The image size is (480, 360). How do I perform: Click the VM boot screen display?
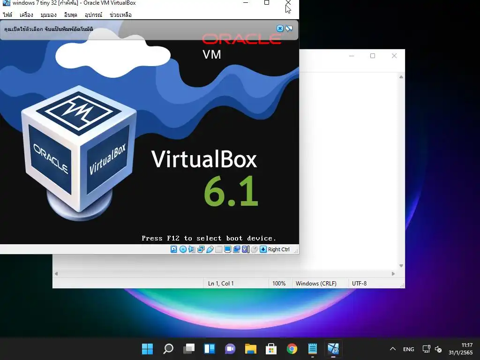[x=150, y=132]
